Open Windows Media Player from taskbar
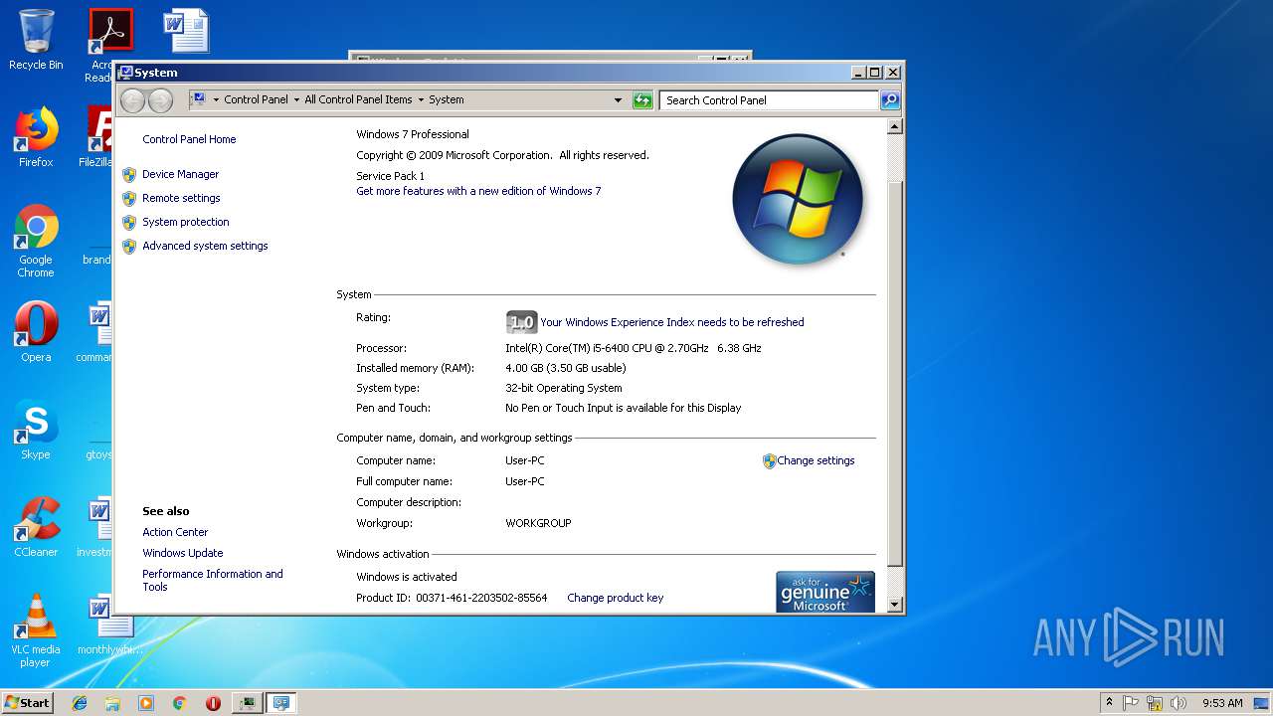This screenshot has width=1273, height=716. coord(146,702)
